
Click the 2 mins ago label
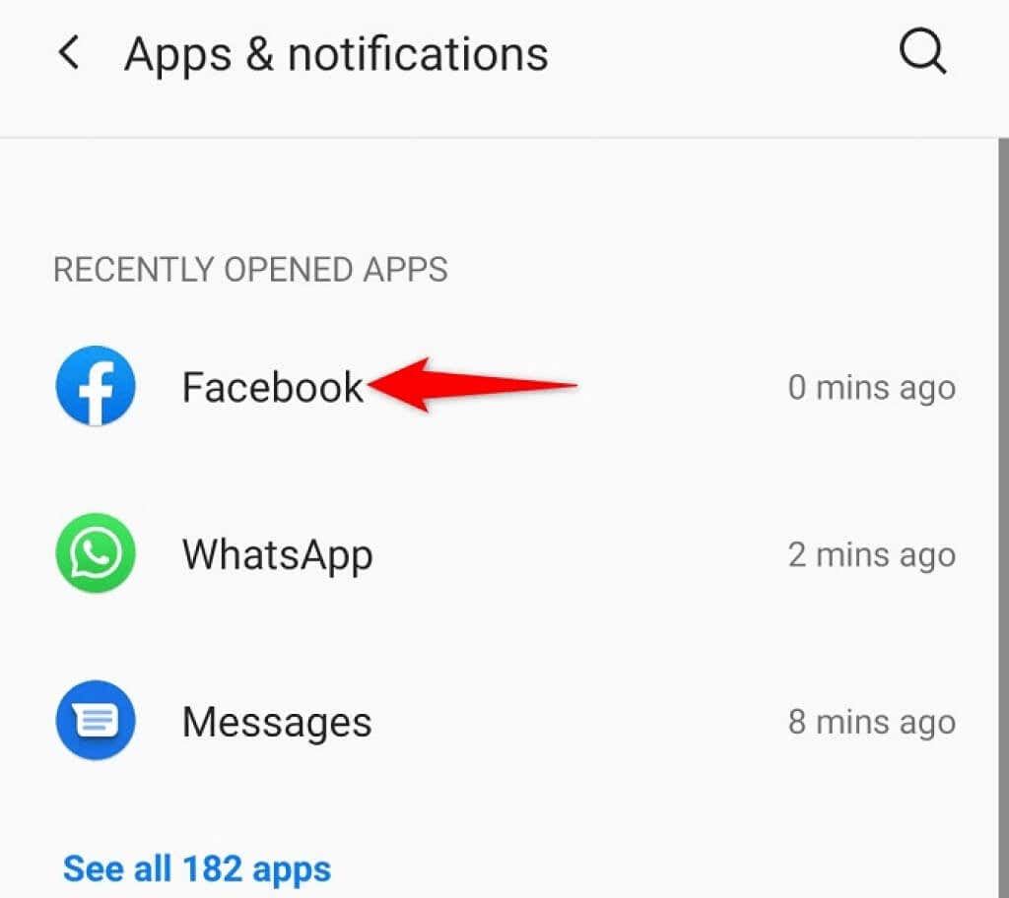point(872,555)
